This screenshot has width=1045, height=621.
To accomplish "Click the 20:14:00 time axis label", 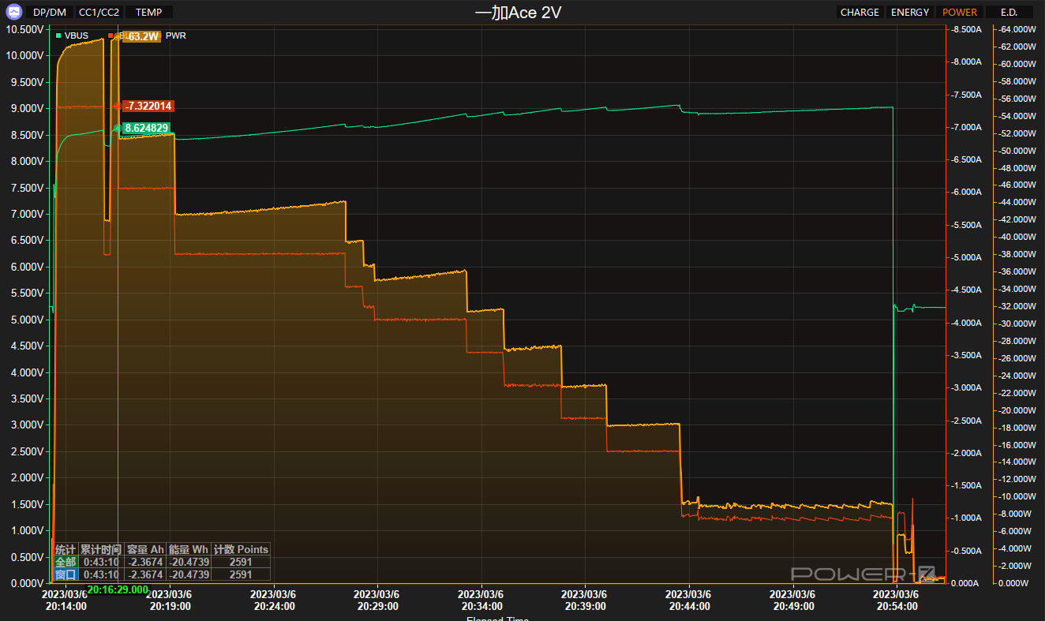I will [x=65, y=606].
